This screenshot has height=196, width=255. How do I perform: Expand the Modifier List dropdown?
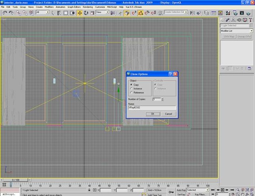237,31
